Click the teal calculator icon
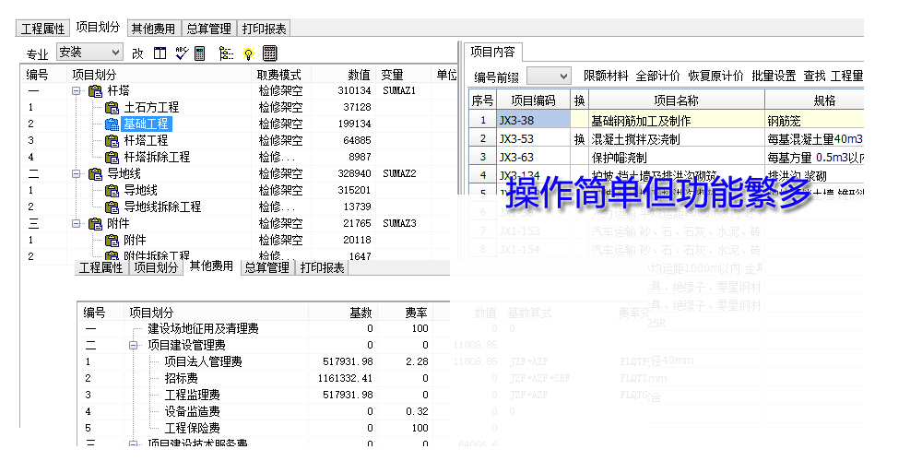922x461 pixels. coord(270,53)
